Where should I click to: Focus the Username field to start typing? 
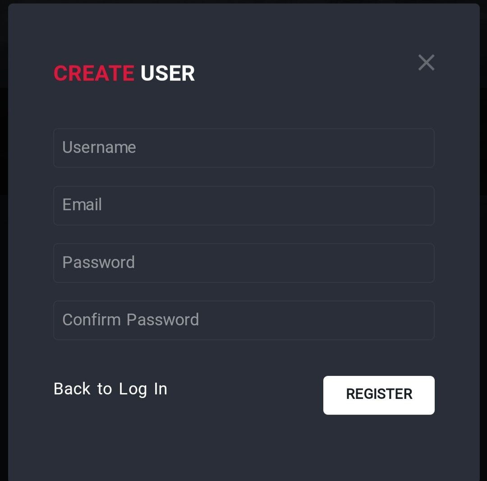[243, 148]
